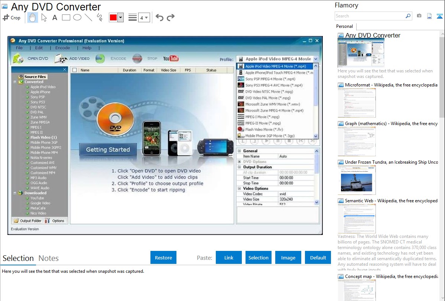Image resolution: width=445 pixels, height=301 pixels.
Task: Click the Paste Image button
Action: tap(288, 258)
